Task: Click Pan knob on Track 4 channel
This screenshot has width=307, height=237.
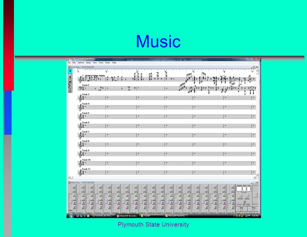Action: click(101, 194)
